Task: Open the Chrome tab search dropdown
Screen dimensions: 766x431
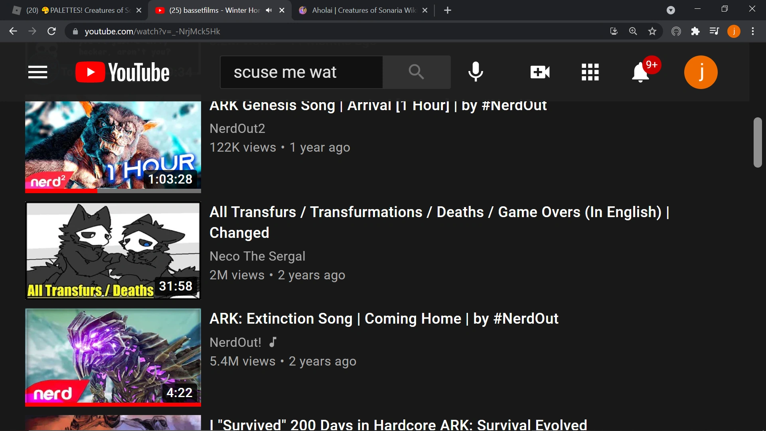Action: [x=671, y=10]
